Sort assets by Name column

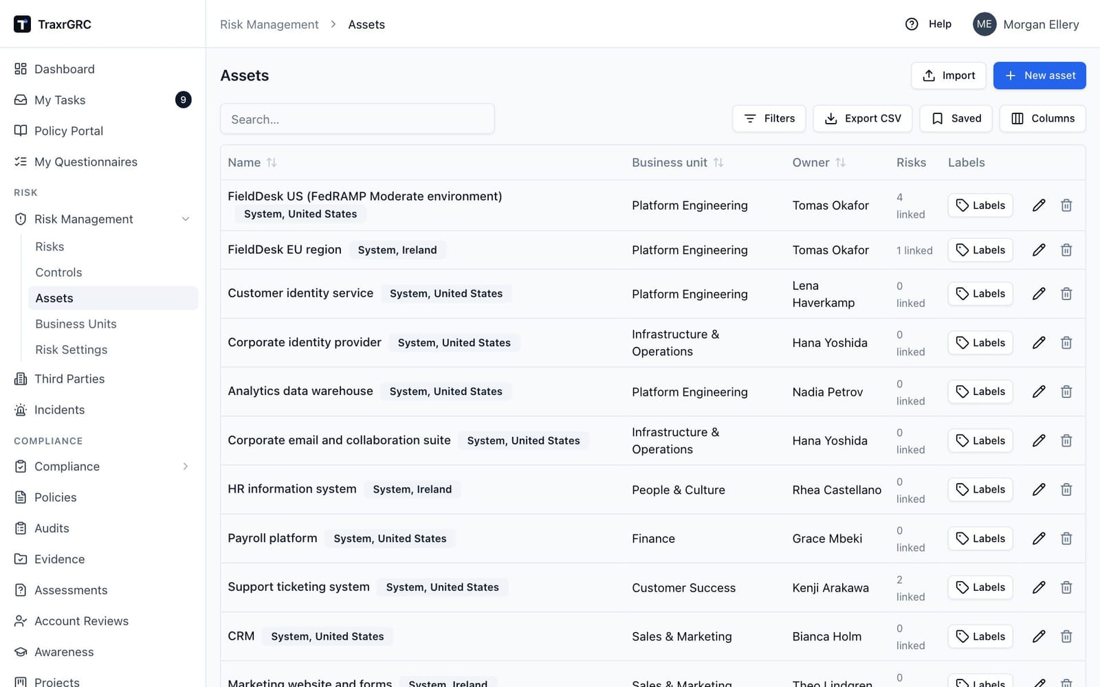[x=252, y=163]
